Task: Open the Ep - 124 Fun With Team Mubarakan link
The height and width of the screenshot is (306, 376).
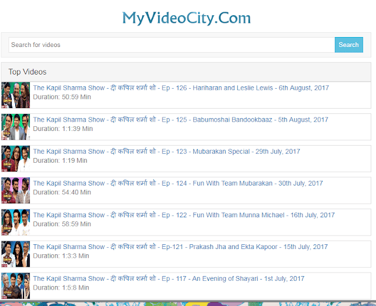Action: point(177,183)
